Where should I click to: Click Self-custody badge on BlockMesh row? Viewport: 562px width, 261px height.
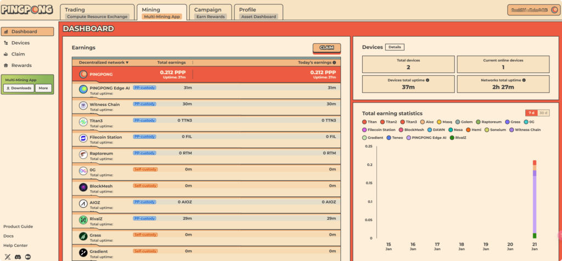point(145,185)
